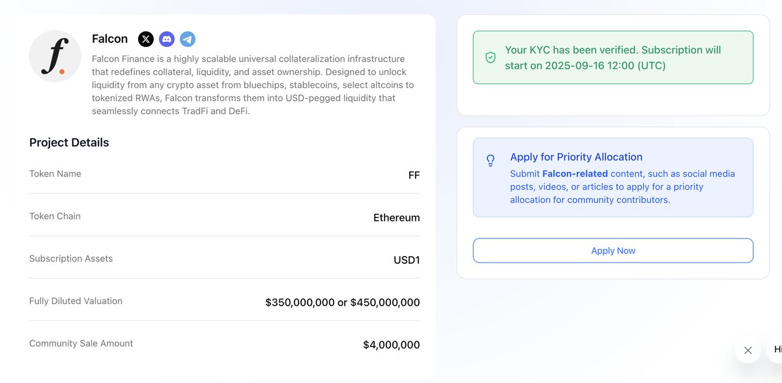
Task: Click the Falcon project title
Action: (109, 39)
